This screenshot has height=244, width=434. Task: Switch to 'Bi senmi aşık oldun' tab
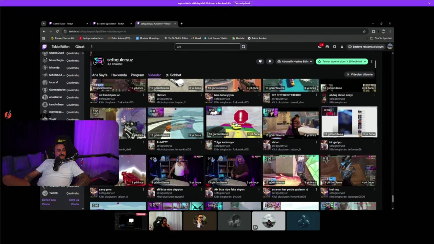112,24
